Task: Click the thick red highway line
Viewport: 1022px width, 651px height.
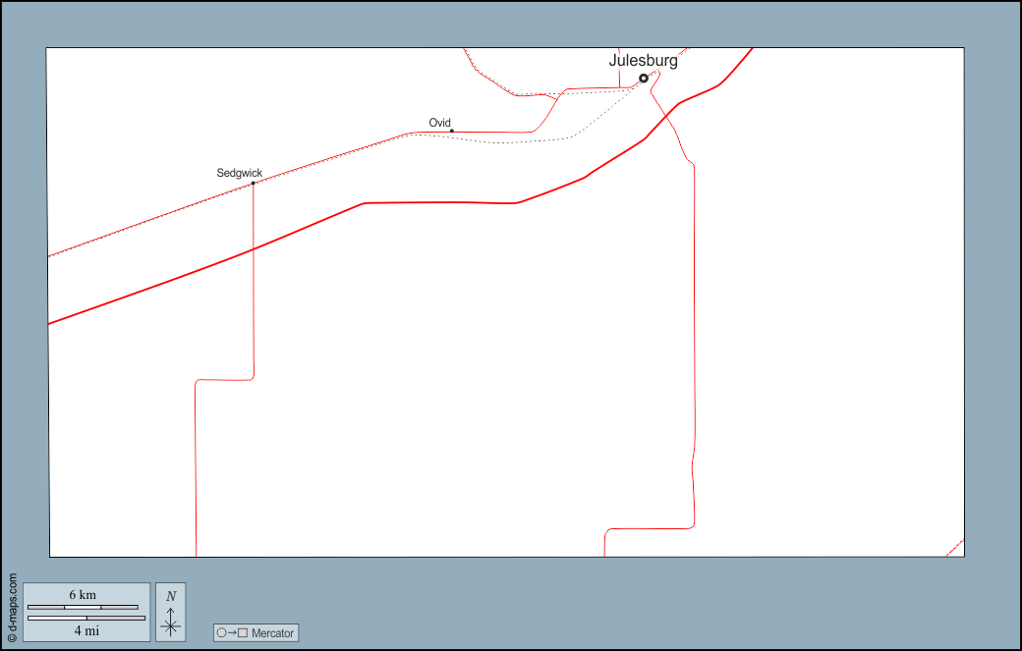Action: point(442,202)
